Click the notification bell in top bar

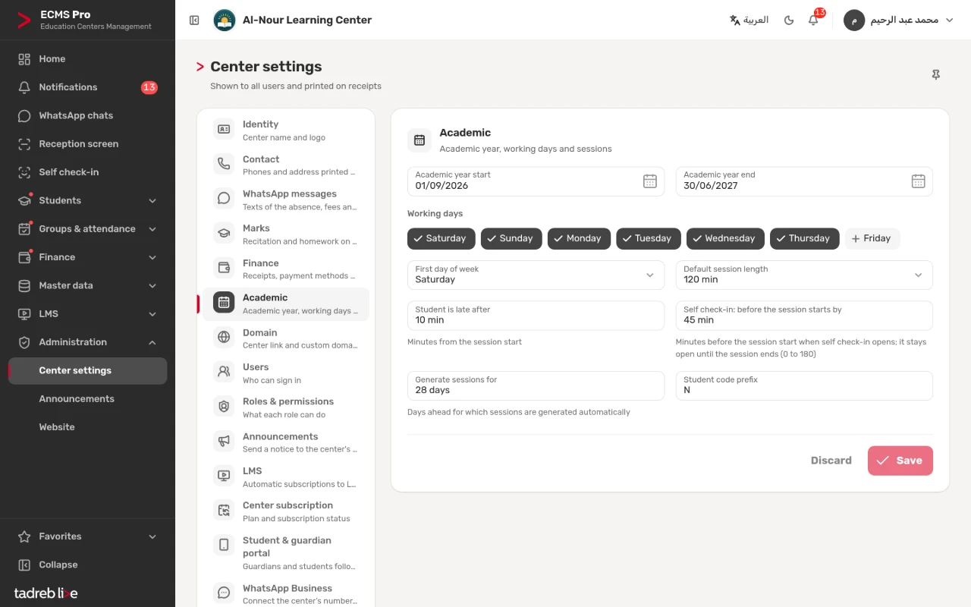pyautogui.click(x=813, y=20)
